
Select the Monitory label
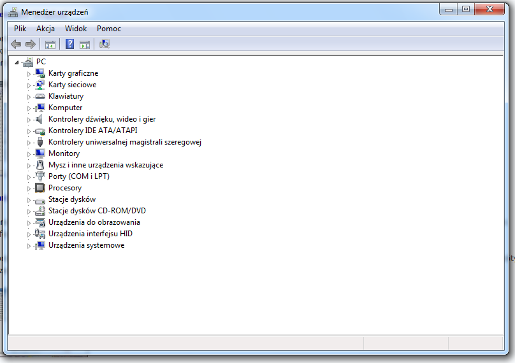[x=64, y=153]
